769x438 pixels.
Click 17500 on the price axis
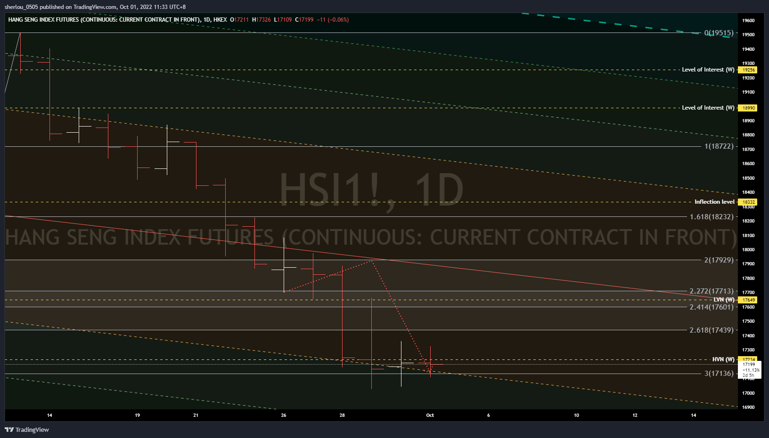pyautogui.click(x=748, y=321)
